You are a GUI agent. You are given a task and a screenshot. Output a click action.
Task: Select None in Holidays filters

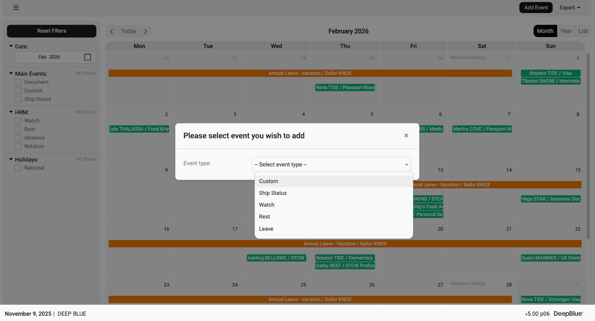90,159
